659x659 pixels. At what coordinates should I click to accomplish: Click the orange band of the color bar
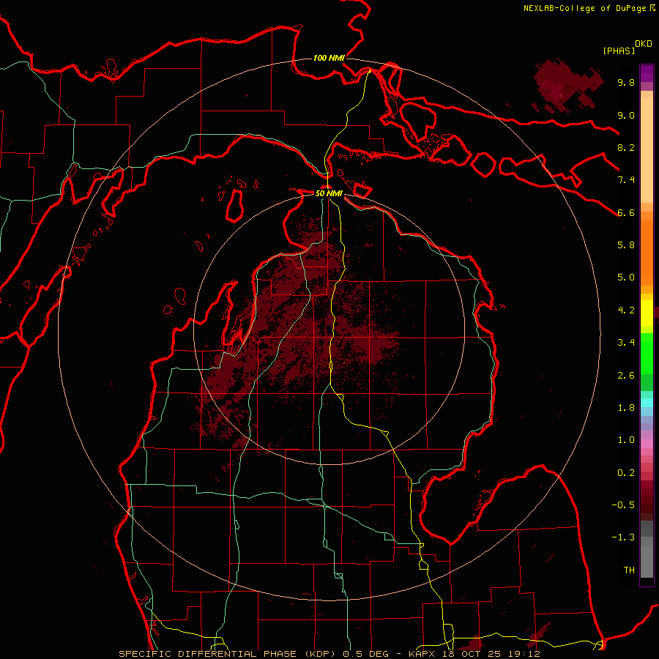pyautogui.click(x=647, y=253)
